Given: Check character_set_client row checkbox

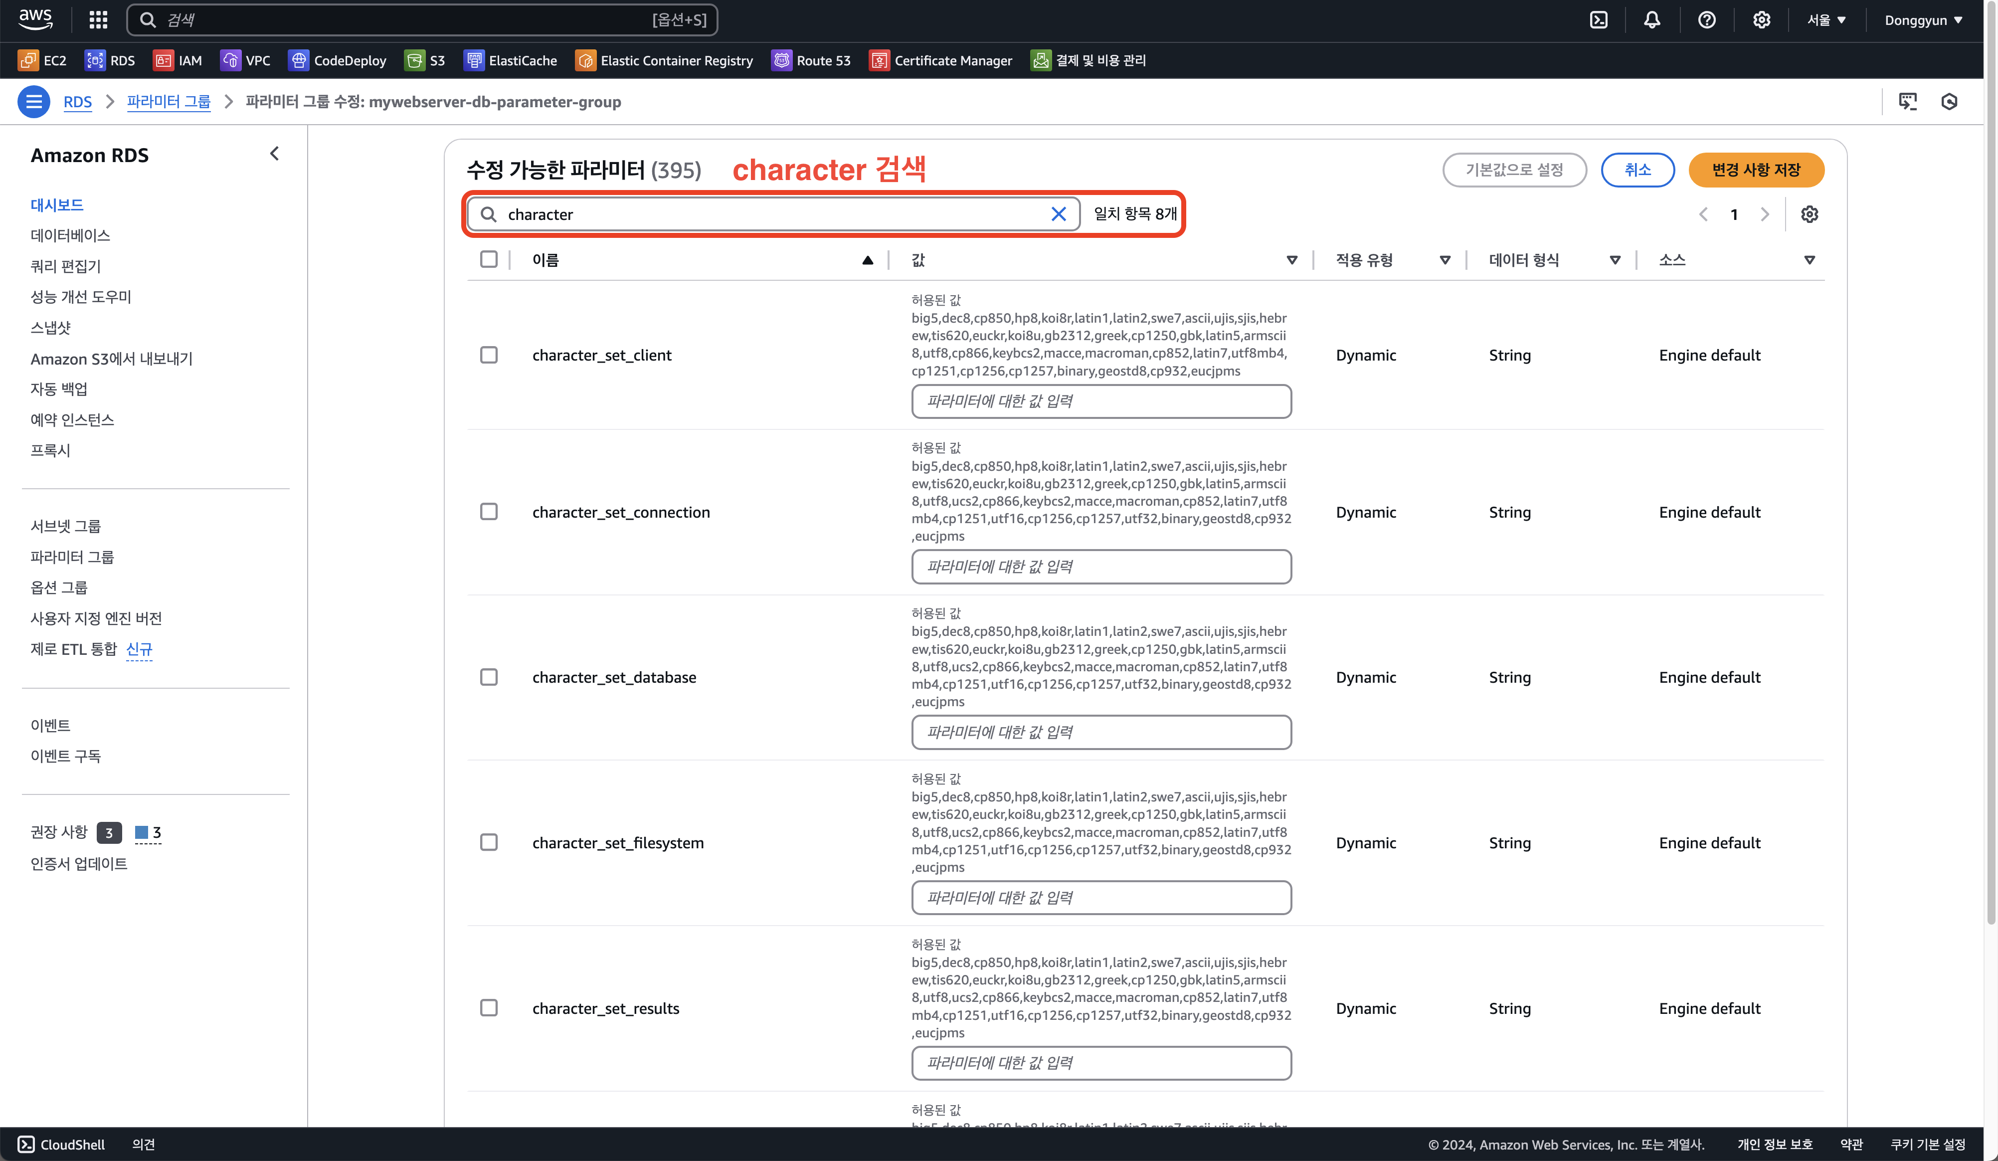Looking at the screenshot, I should (489, 355).
